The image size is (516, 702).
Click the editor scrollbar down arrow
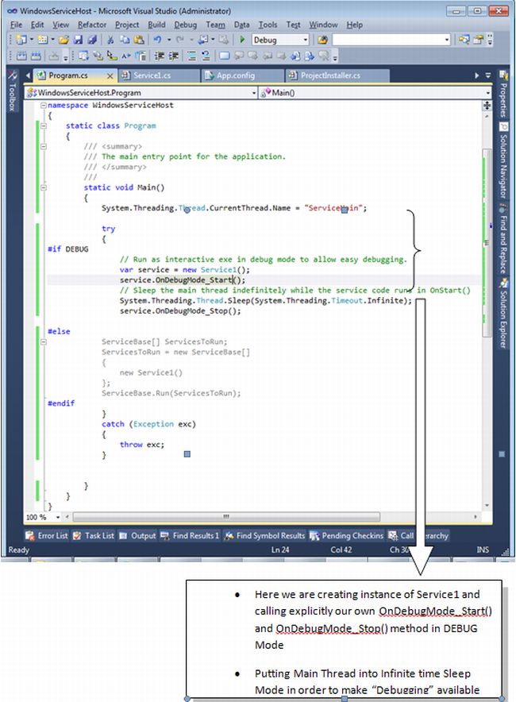click(x=487, y=506)
